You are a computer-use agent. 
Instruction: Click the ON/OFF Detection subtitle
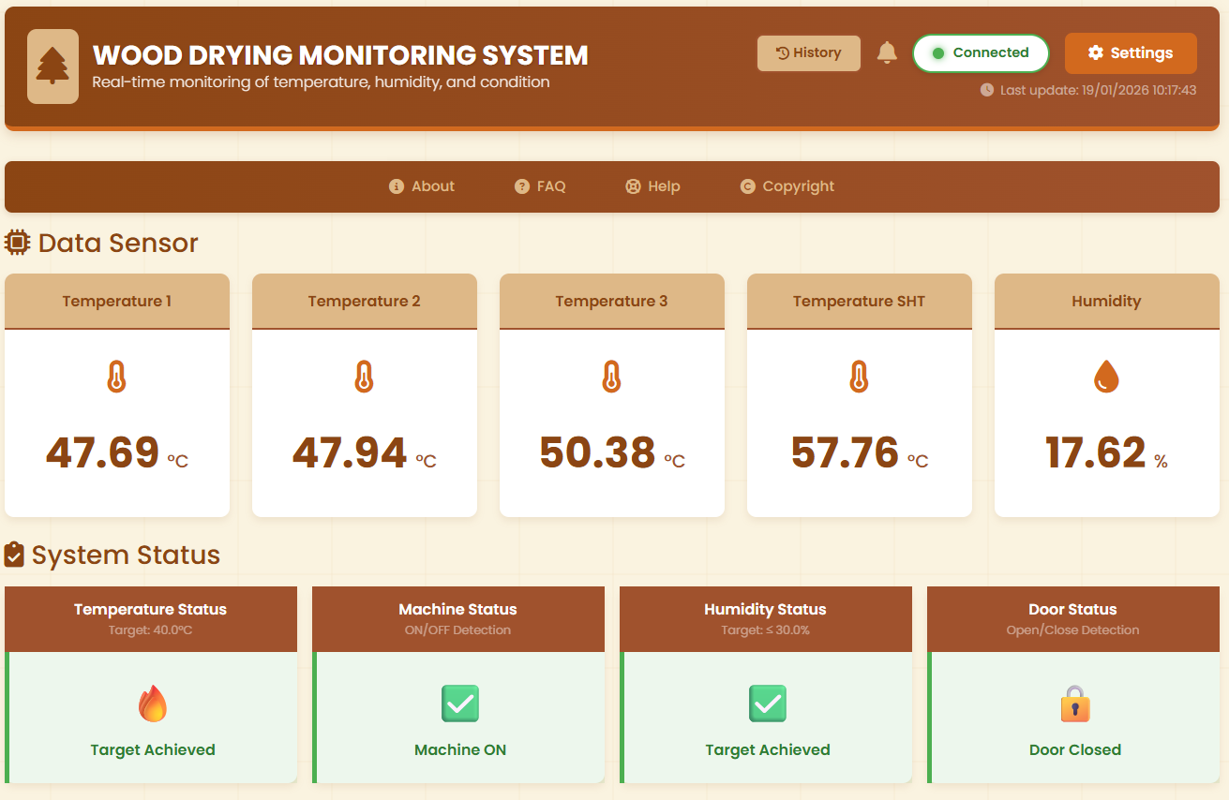458,630
